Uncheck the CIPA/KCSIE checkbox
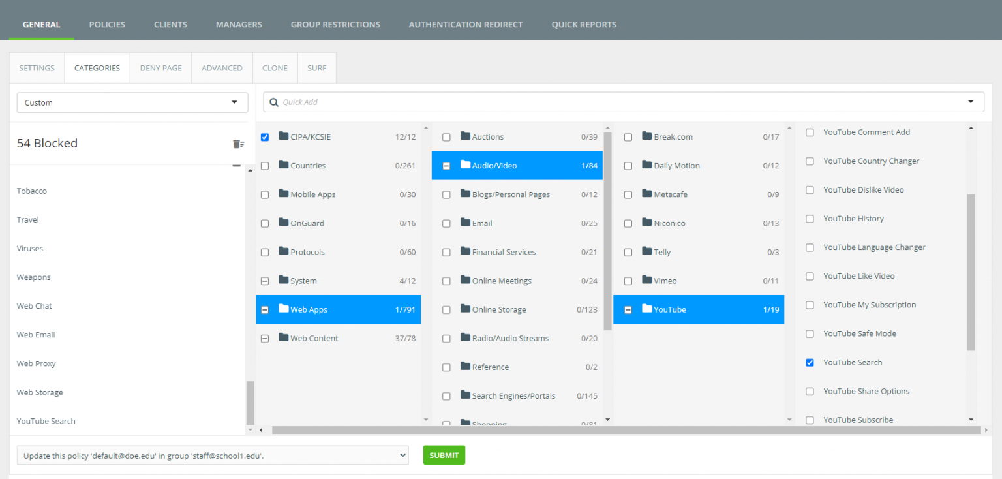This screenshot has width=1002, height=479. [264, 136]
